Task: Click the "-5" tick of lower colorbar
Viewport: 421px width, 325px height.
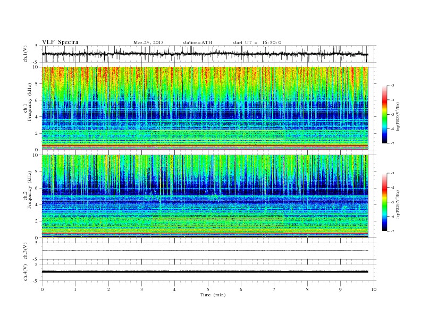Action: tap(392, 202)
